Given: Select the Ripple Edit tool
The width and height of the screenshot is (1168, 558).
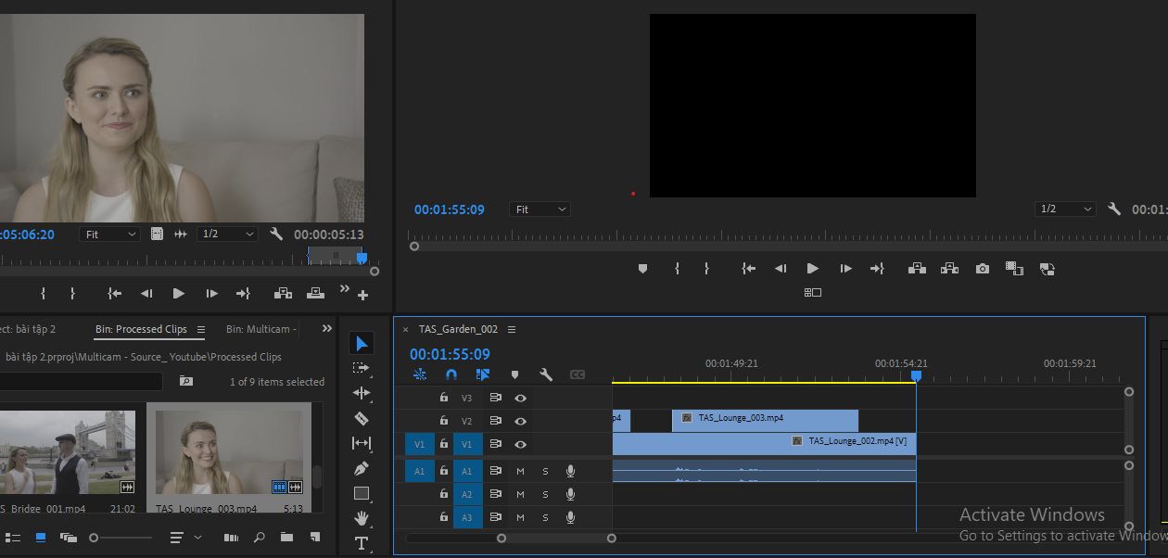Looking at the screenshot, I should 362,393.
